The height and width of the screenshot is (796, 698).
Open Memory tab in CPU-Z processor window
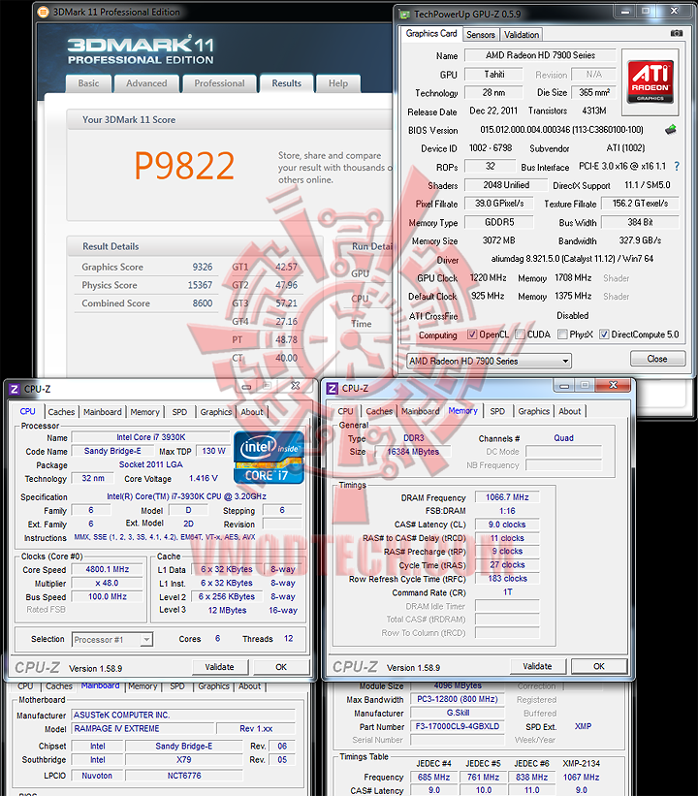pos(144,412)
